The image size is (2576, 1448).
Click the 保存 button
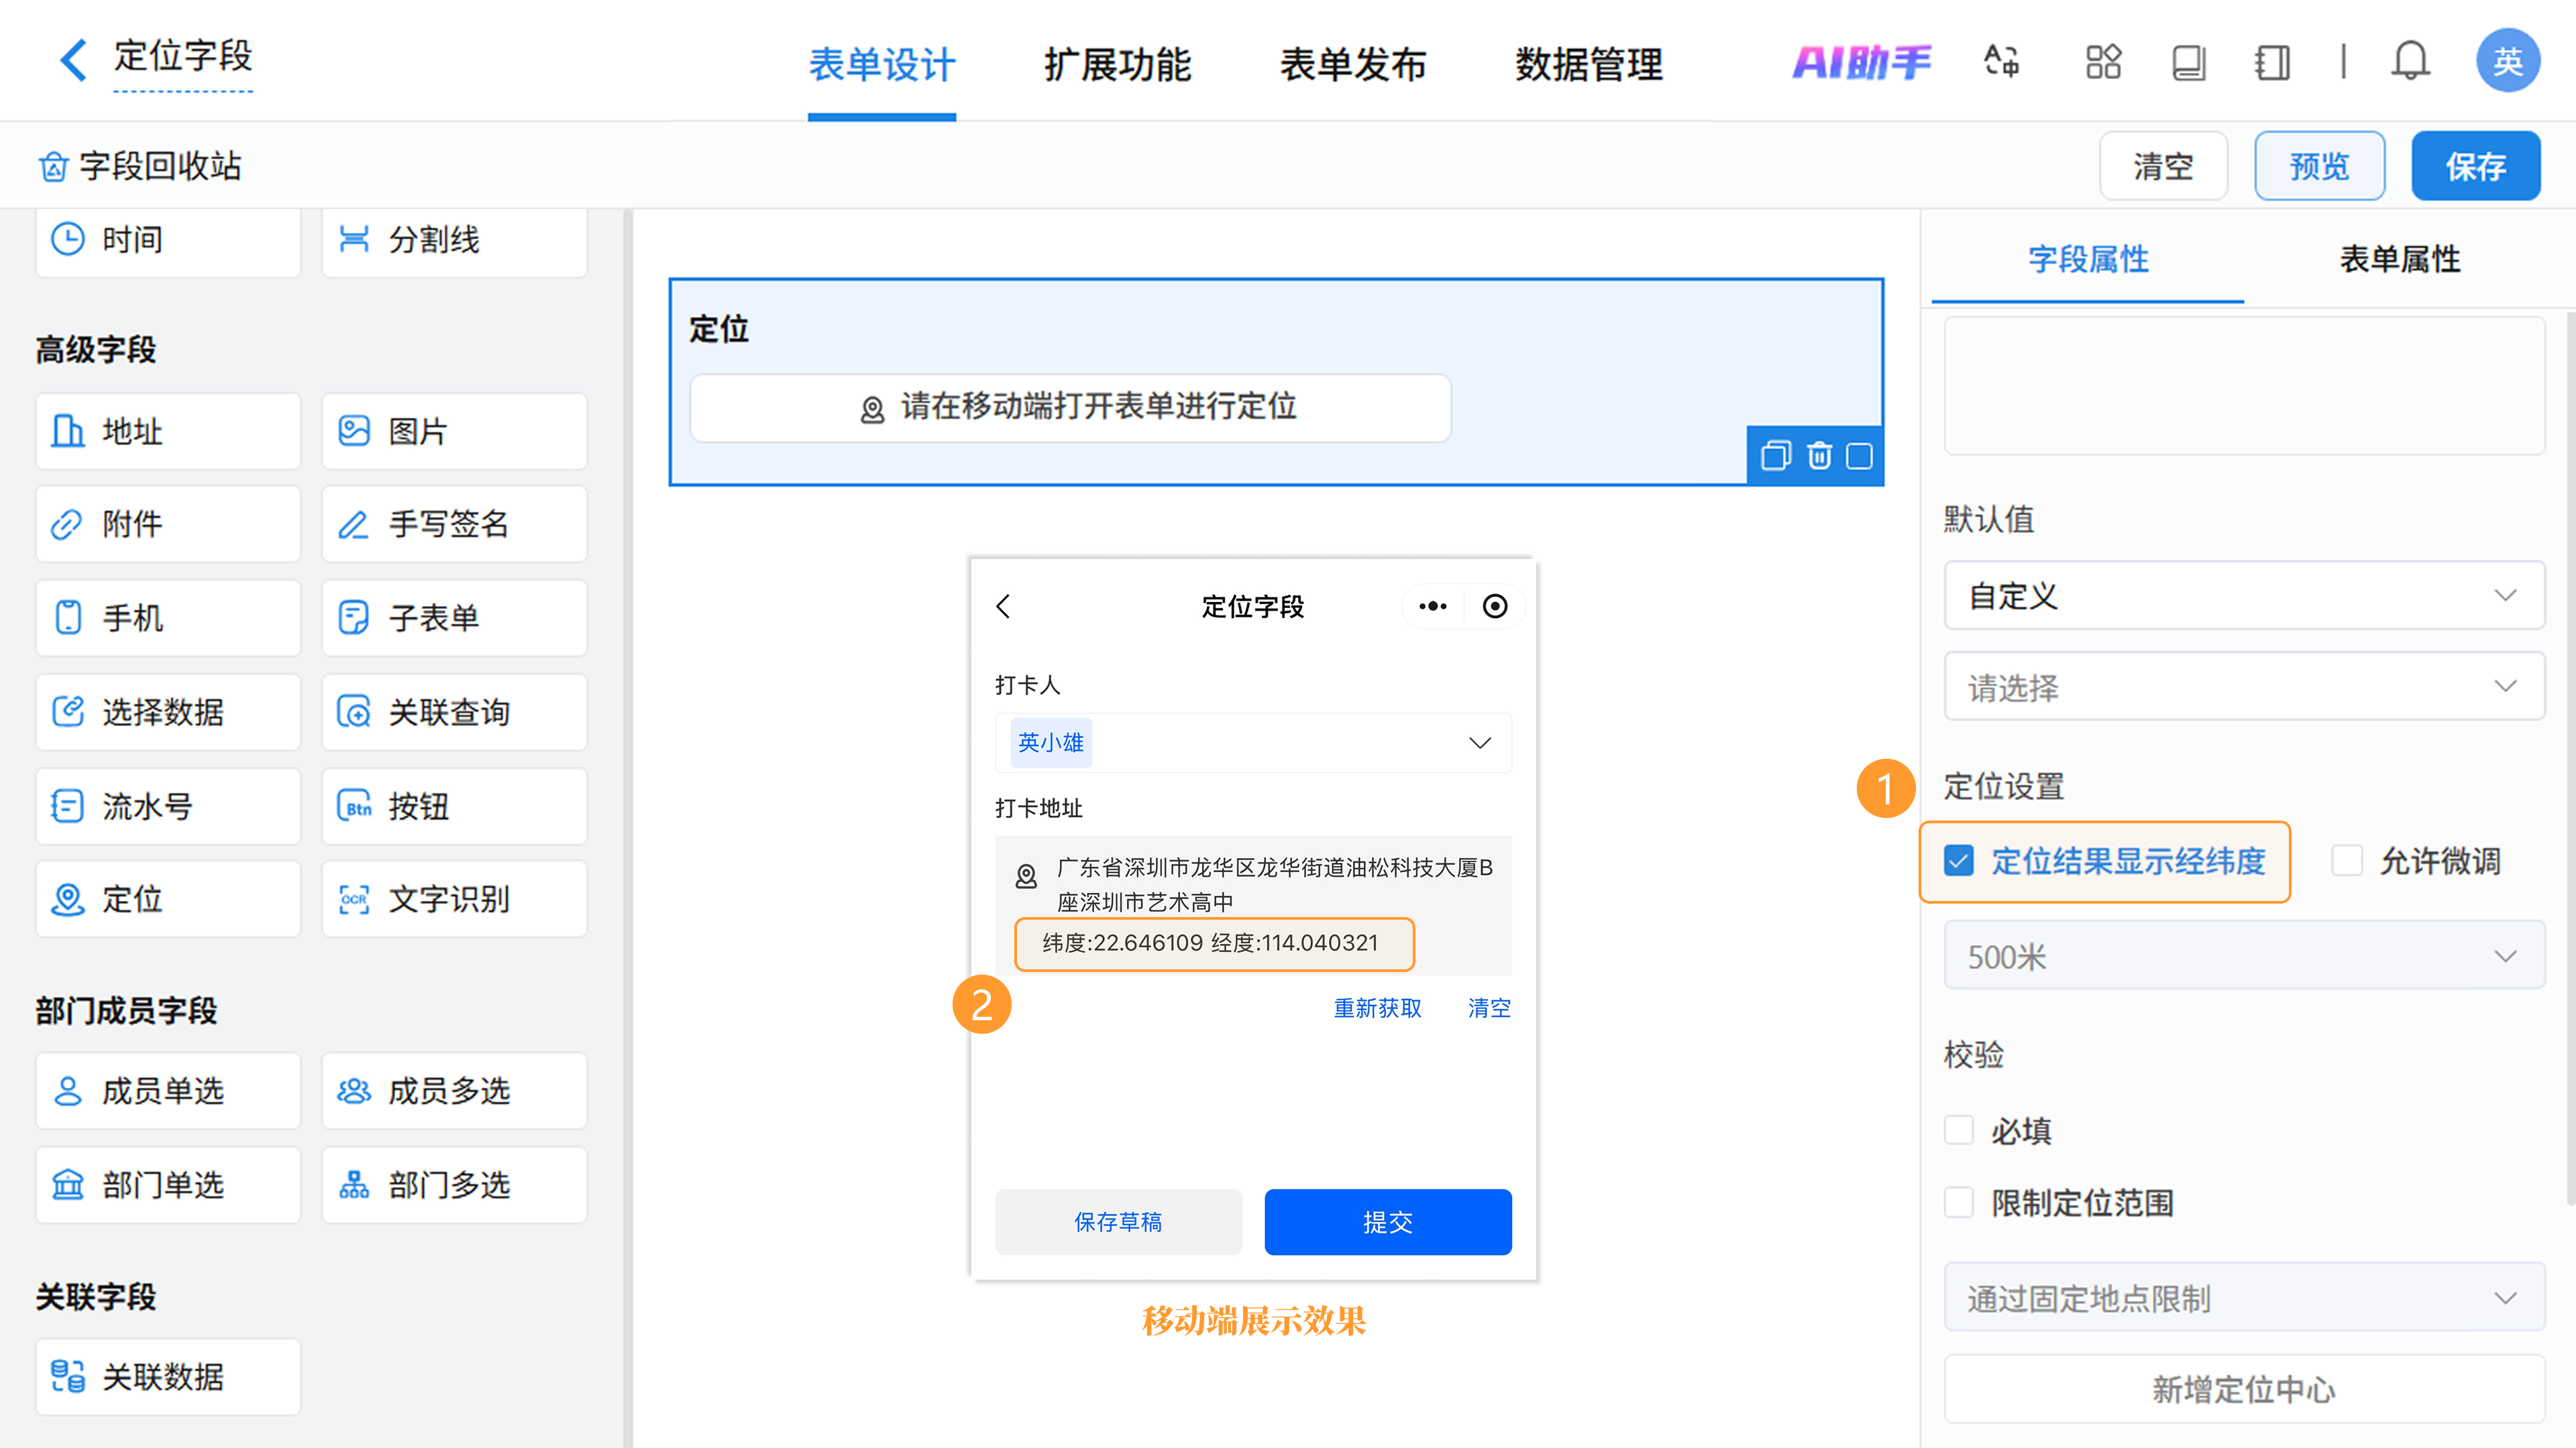[2475, 166]
